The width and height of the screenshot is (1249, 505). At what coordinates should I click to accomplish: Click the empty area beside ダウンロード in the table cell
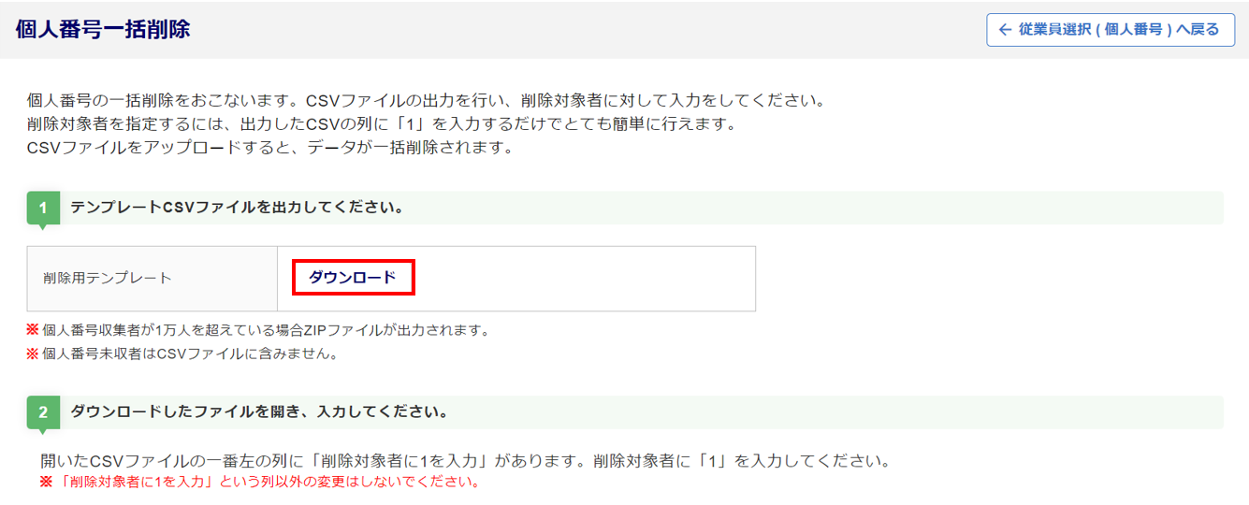tap(585, 279)
